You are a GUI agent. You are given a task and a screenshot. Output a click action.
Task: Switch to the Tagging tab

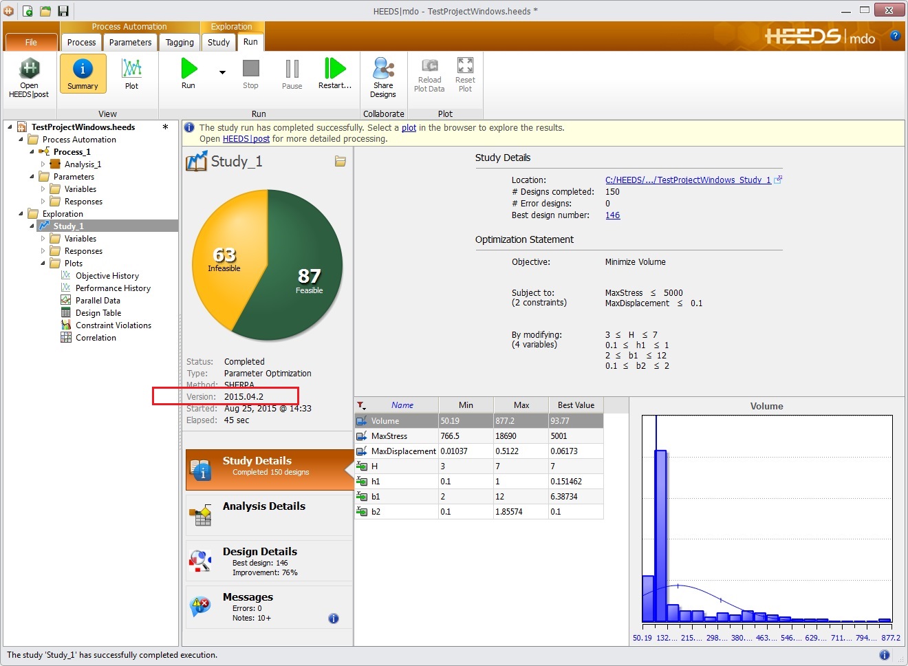pyautogui.click(x=180, y=43)
